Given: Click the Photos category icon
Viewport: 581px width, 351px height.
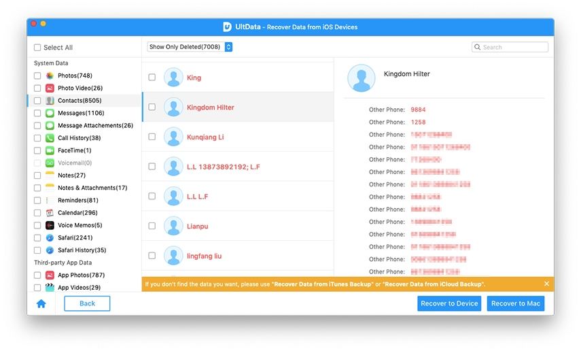Looking at the screenshot, I should (x=50, y=76).
